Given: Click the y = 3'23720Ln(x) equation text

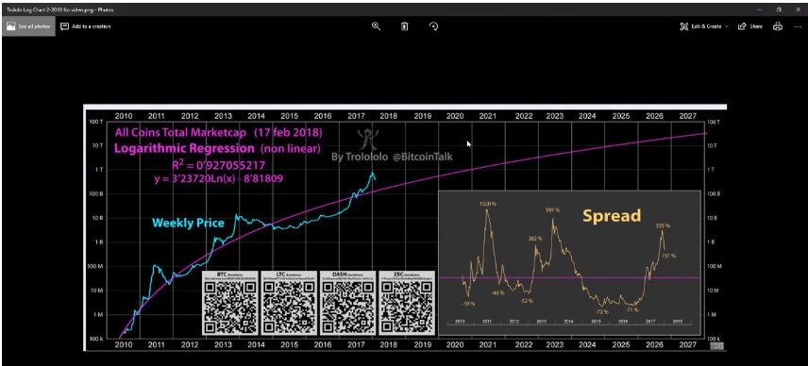Looking at the screenshot, I should pos(218,179).
